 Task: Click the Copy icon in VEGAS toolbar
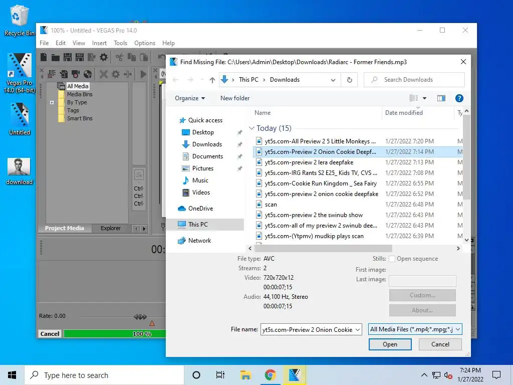(132, 57)
